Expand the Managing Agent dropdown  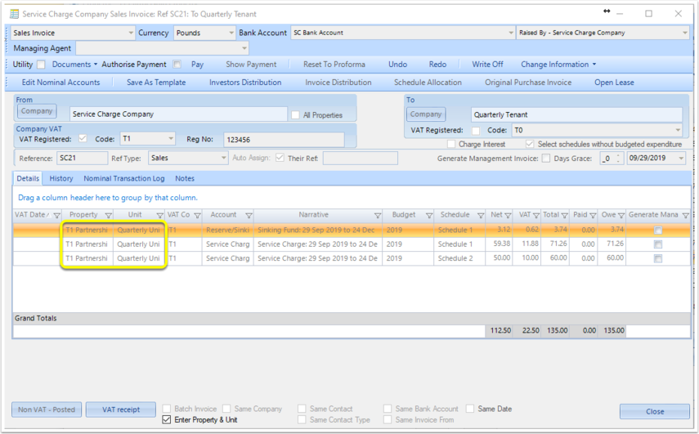[x=244, y=48]
